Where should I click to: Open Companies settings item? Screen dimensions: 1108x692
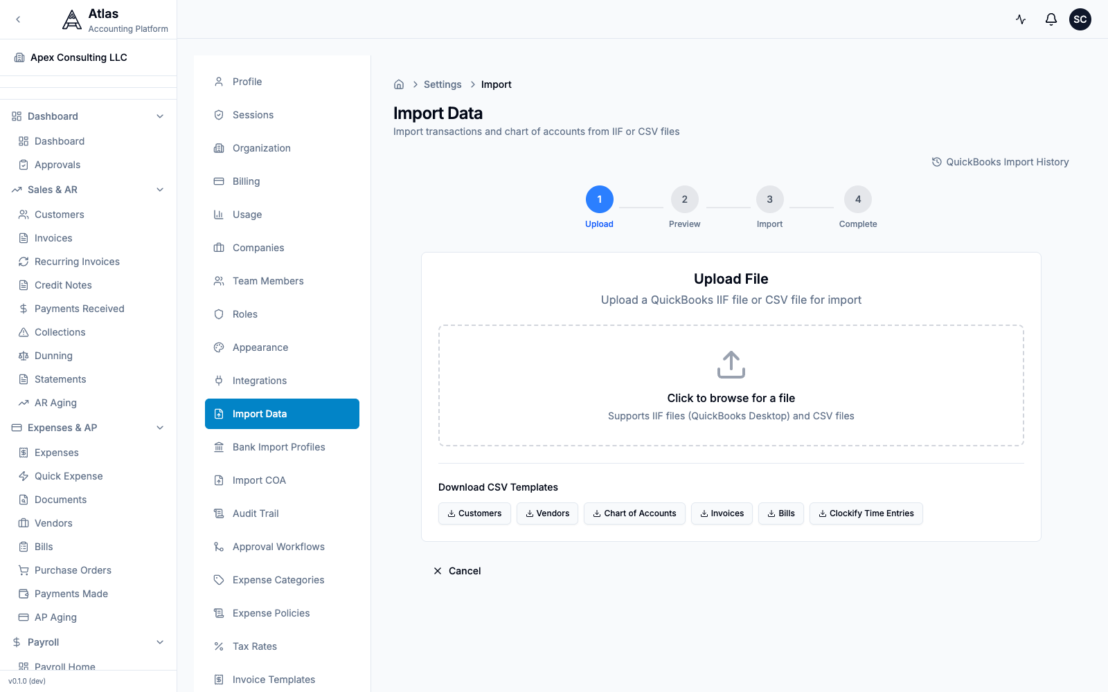point(282,248)
